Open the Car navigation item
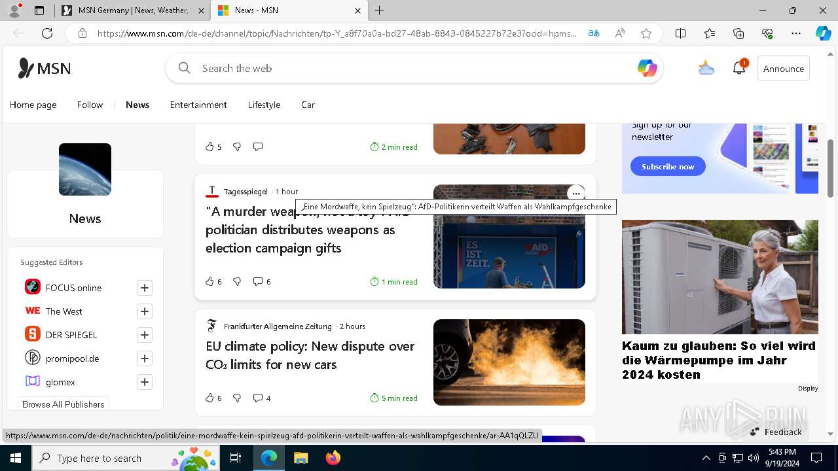 click(308, 105)
